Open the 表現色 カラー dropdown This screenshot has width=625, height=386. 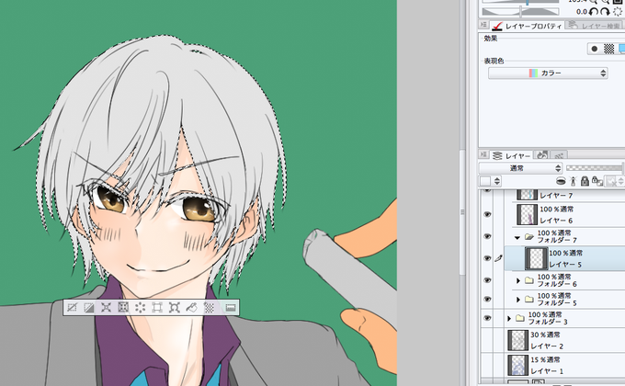point(548,73)
